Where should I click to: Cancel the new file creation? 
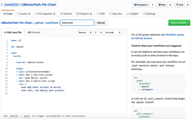101,23
